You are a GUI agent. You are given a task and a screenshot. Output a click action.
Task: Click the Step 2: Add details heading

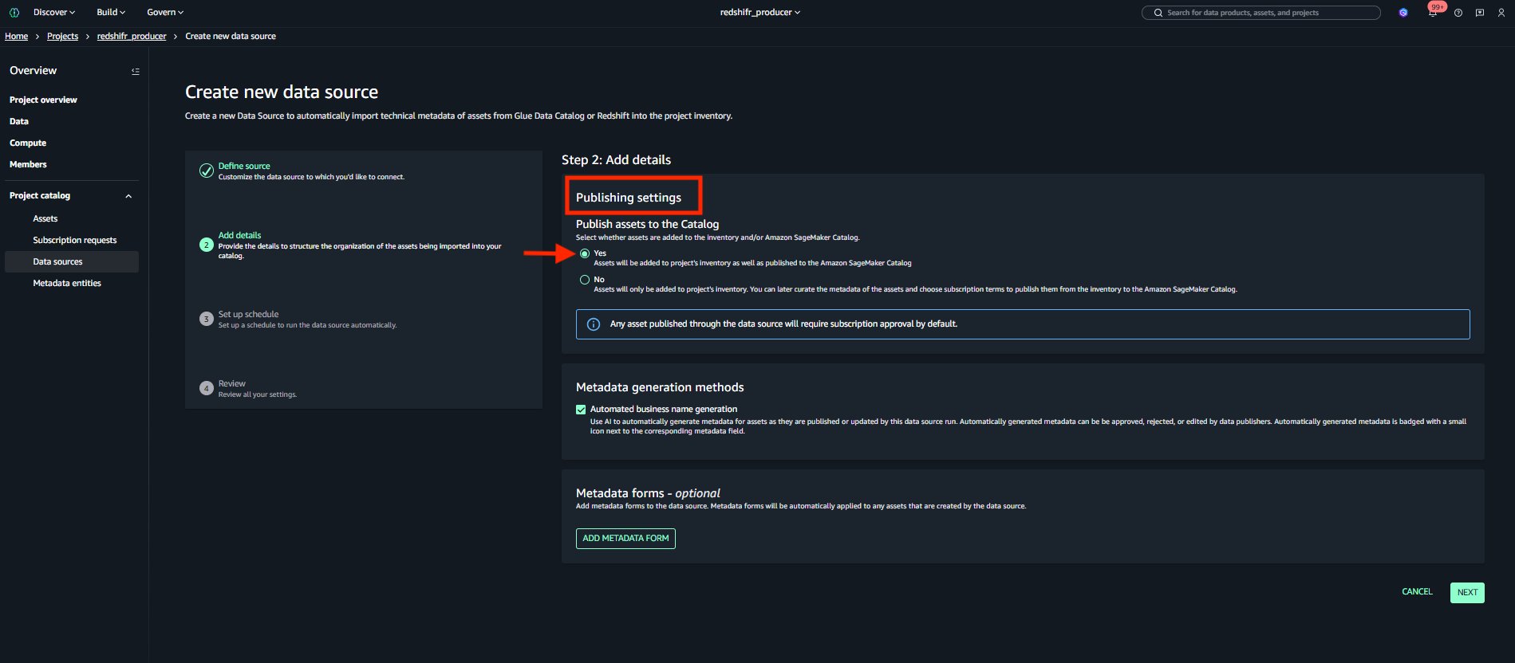coord(616,160)
